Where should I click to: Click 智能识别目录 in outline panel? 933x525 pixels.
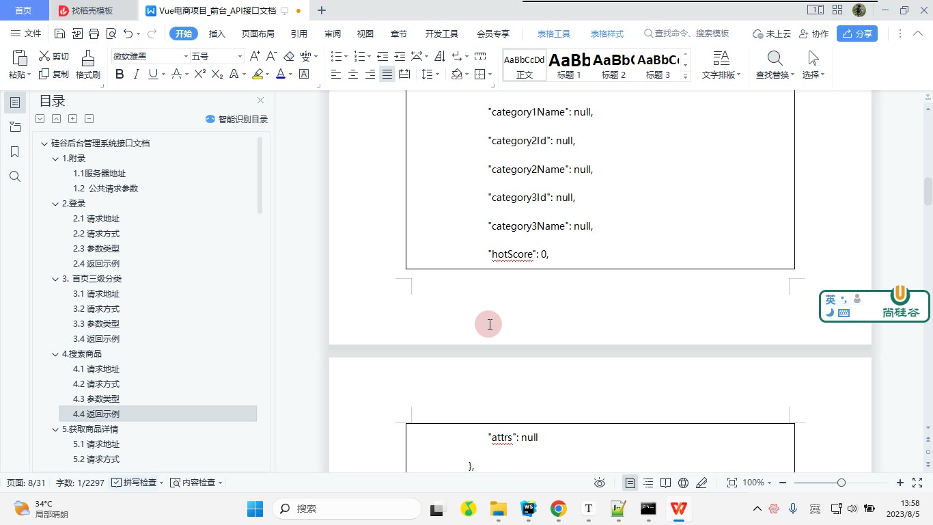click(x=236, y=119)
